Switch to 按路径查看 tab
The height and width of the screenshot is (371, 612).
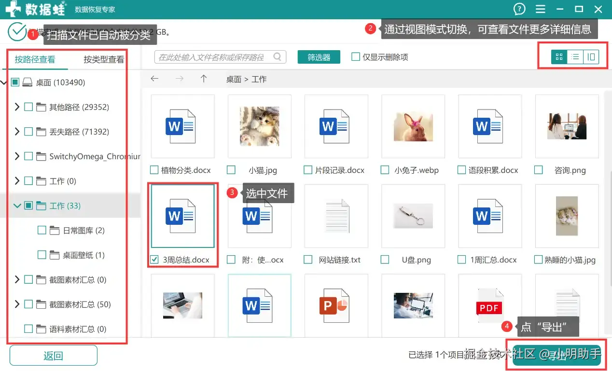pyautogui.click(x=35, y=59)
